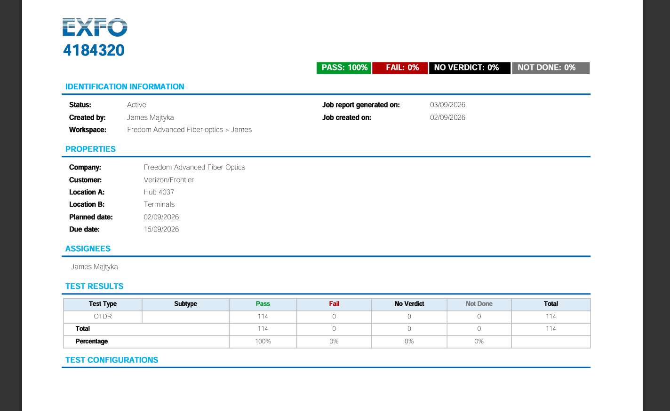Click the Customer value Verizon/Frontier
The height and width of the screenshot is (411, 670).
(x=169, y=180)
